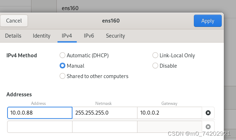This screenshot has height=140, width=236.
Task: Apply the ens160 network settings
Action: pos(208,21)
